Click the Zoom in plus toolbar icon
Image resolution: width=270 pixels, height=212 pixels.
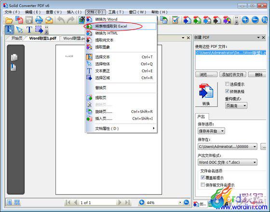pos(245,20)
